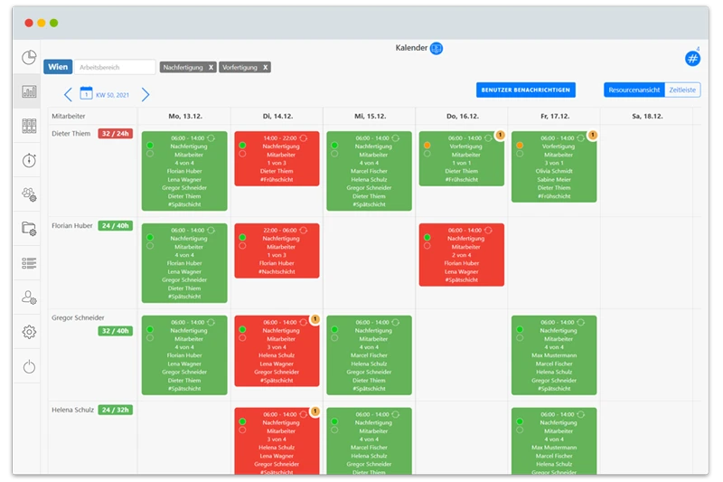Toggle green status circle in Dieter Thiem's Monday shift
723x482 pixels.
pos(150,145)
